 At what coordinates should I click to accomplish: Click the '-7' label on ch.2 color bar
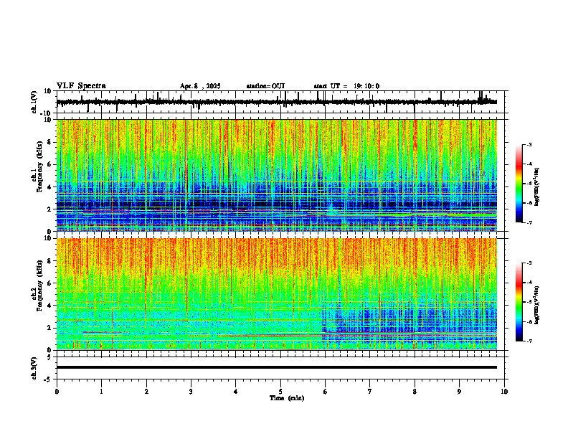(x=529, y=341)
